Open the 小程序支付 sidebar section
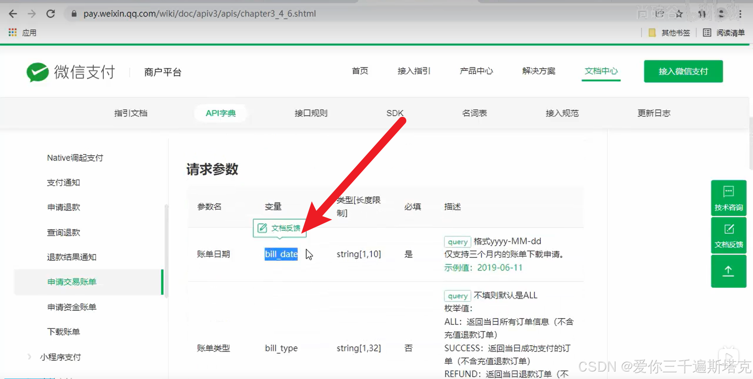Image resolution: width=753 pixels, height=379 pixels. (x=60, y=357)
